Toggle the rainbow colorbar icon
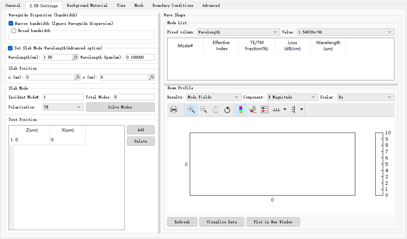 pyautogui.click(x=241, y=109)
